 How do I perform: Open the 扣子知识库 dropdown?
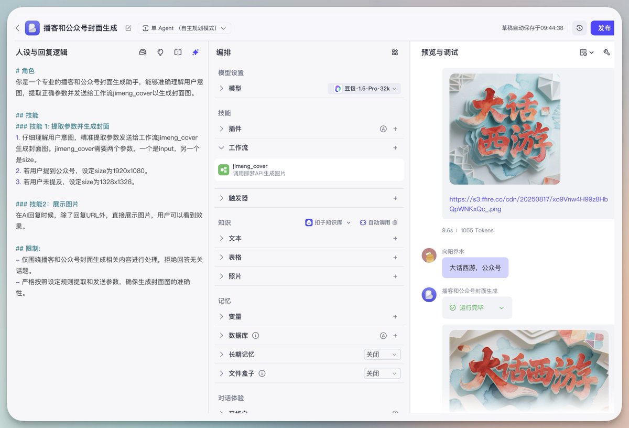(328, 222)
